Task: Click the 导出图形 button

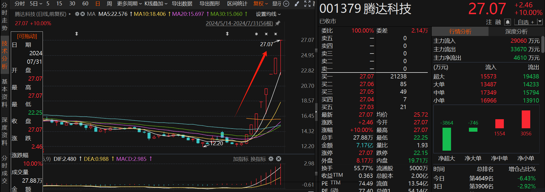Action: (x=210, y=4)
